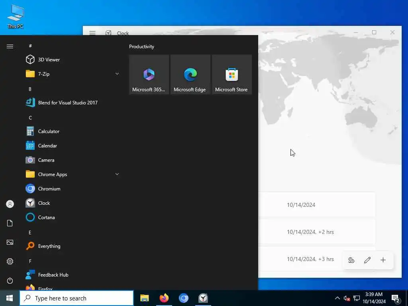Viewport: 408px width, 306px height.
Task: Open 3D Viewer from Start menu
Action: tap(73, 60)
